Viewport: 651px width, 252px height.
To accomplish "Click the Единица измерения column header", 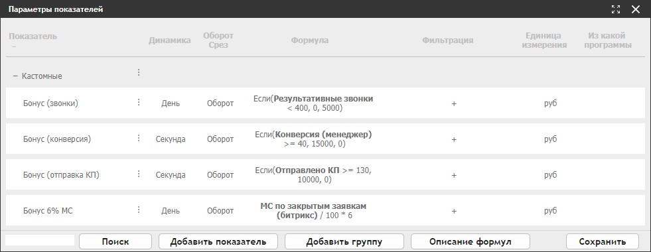I will [x=544, y=40].
